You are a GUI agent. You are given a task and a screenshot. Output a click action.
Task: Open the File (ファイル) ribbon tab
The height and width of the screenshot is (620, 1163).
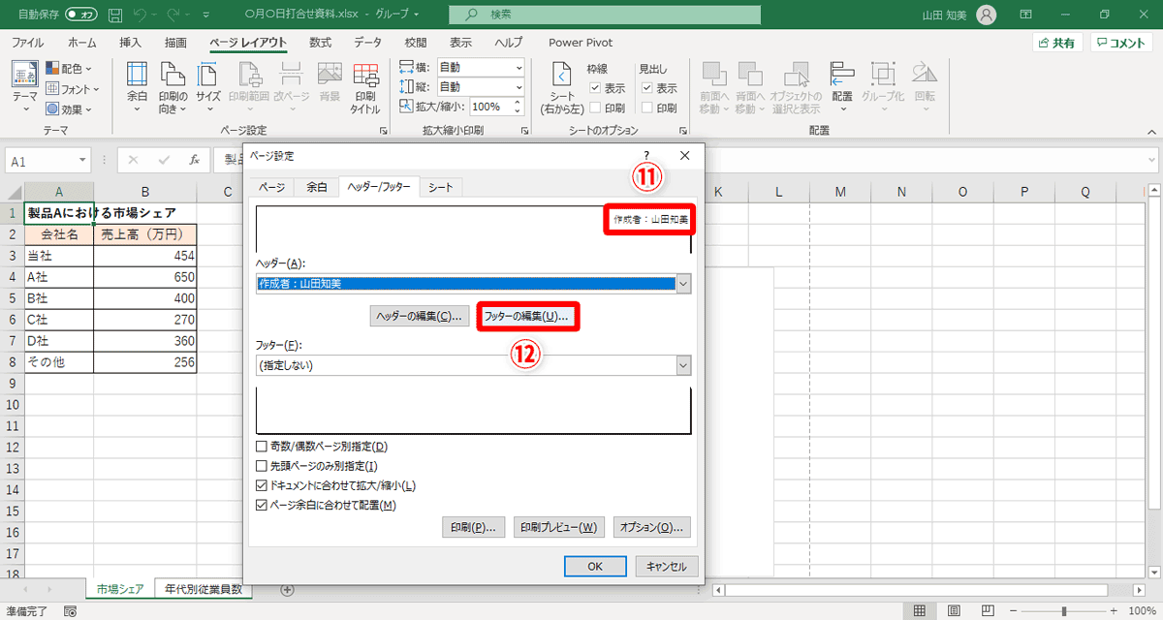point(27,43)
